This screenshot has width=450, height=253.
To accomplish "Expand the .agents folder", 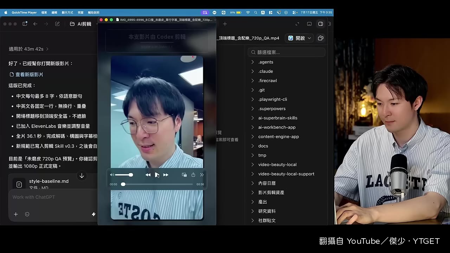I will 252,62.
